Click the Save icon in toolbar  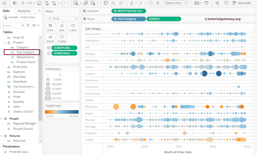point(39,3)
